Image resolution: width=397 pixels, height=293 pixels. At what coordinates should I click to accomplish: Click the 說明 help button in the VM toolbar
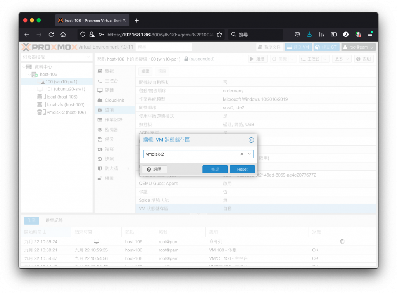(364, 59)
